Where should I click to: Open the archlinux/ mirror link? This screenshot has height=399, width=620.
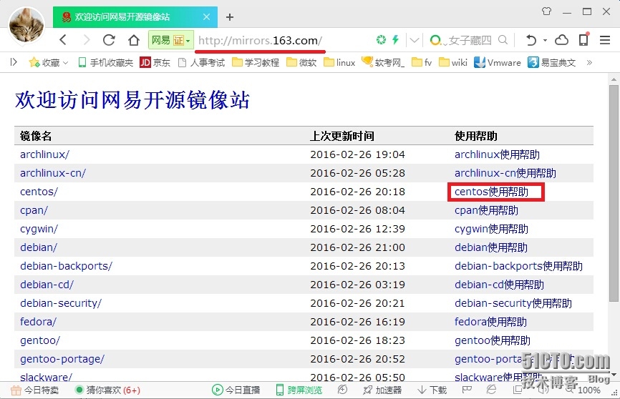44,154
